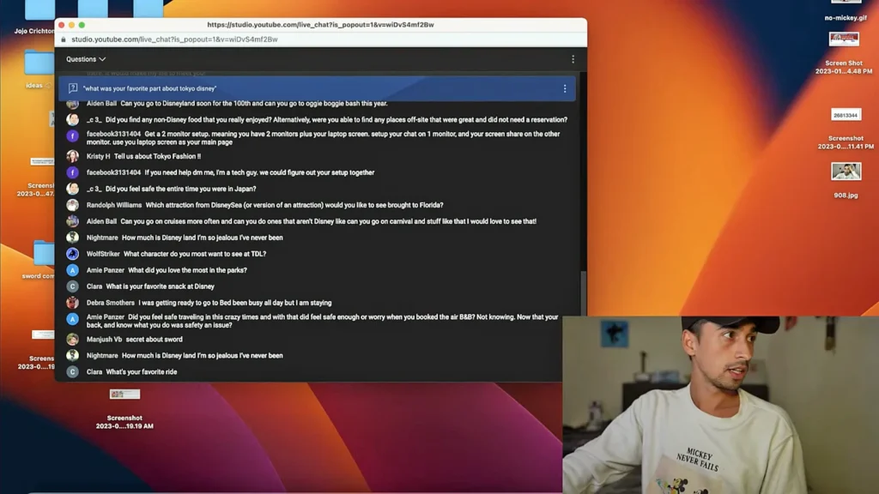Screen dimensions: 879x494
Task: Click WolfStriker's 'What character' TDL question
Action: point(195,254)
